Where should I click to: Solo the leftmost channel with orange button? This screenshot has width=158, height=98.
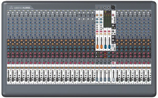[8, 68]
